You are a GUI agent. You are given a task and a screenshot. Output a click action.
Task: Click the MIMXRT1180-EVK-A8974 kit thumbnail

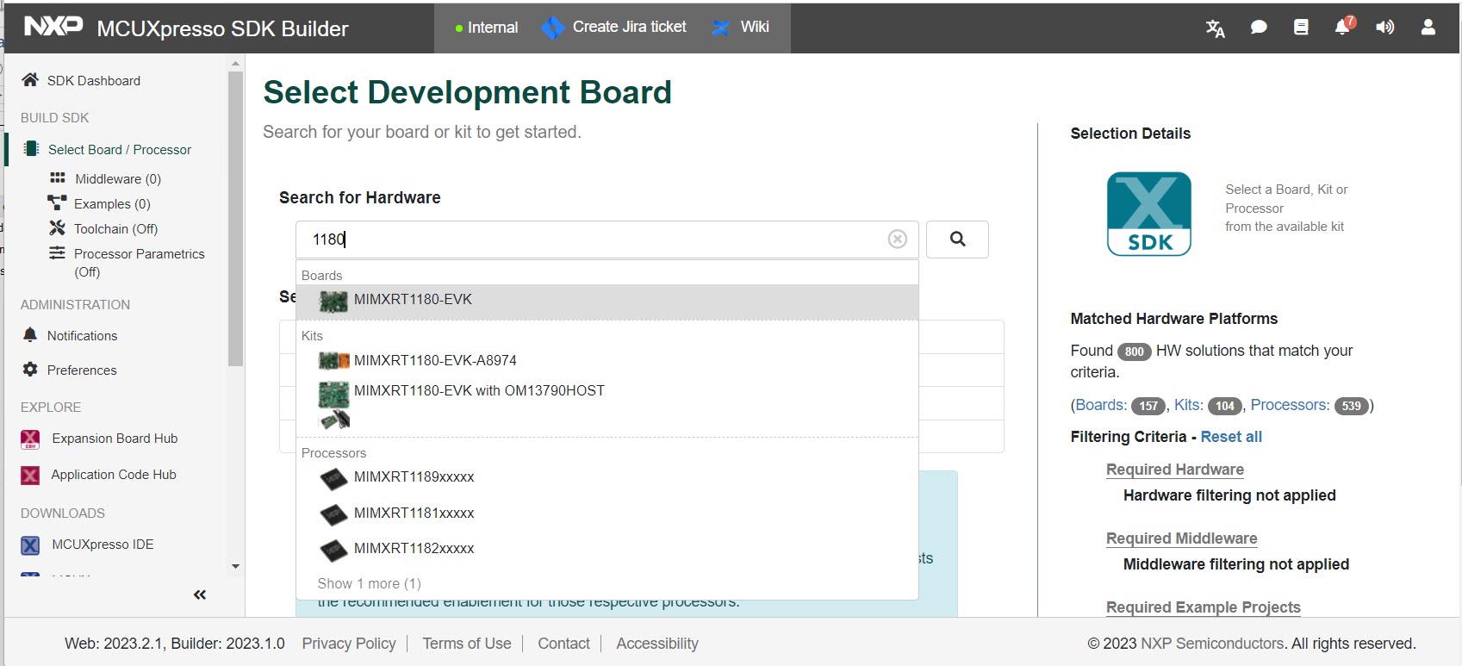click(333, 360)
